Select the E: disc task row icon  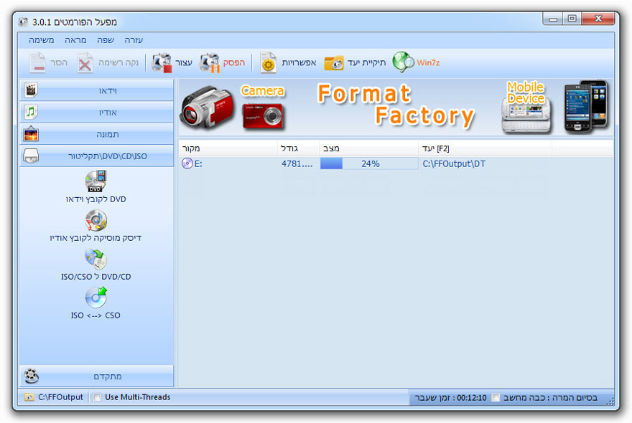tap(187, 163)
